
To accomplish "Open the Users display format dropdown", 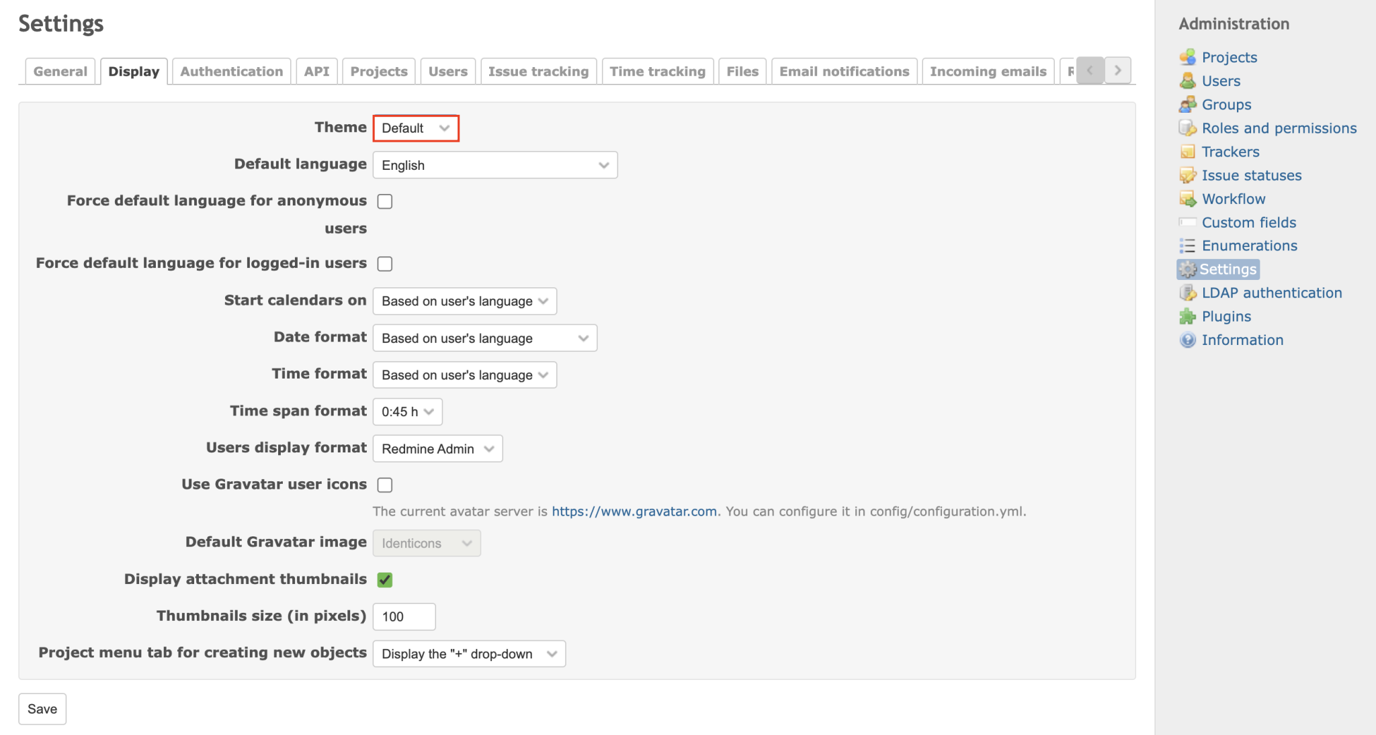I will tap(437, 449).
